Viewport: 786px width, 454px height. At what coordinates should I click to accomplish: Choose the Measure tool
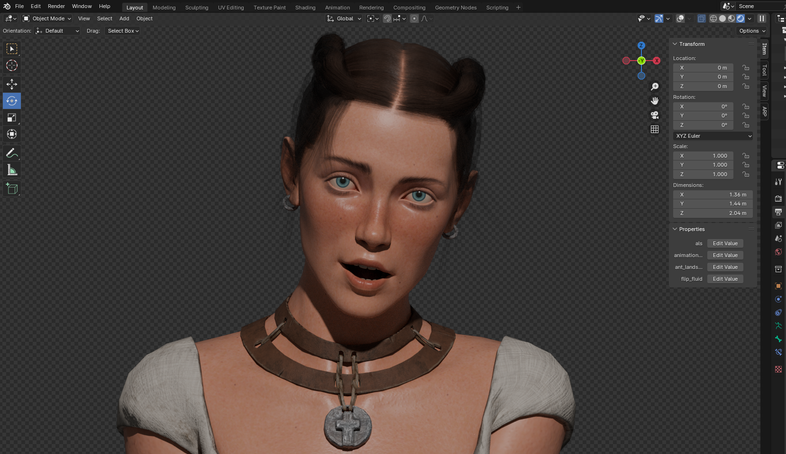(x=12, y=170)
